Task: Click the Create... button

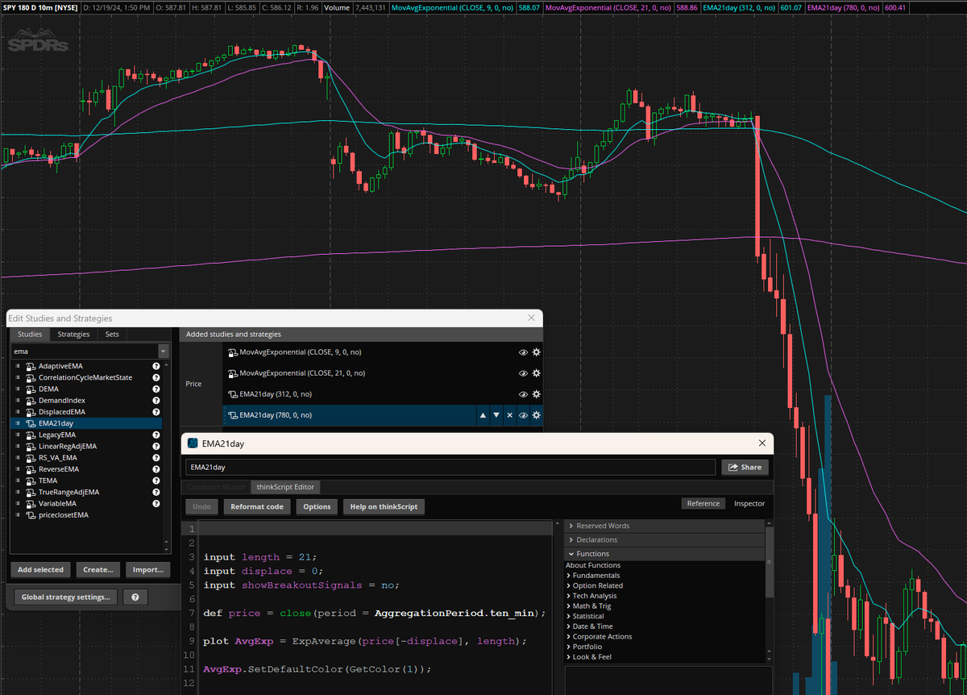Action: [x=98, y=569]
